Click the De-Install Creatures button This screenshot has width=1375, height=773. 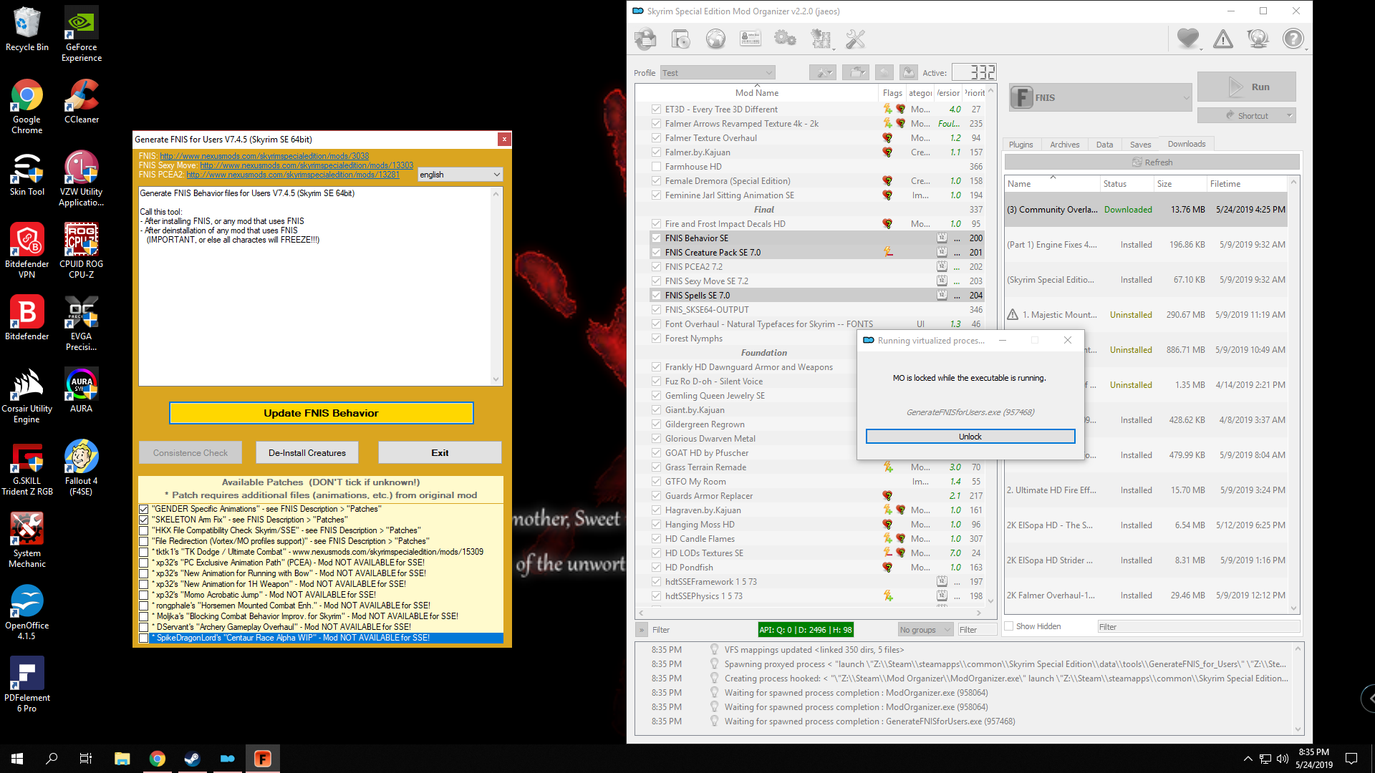[307, 453]
